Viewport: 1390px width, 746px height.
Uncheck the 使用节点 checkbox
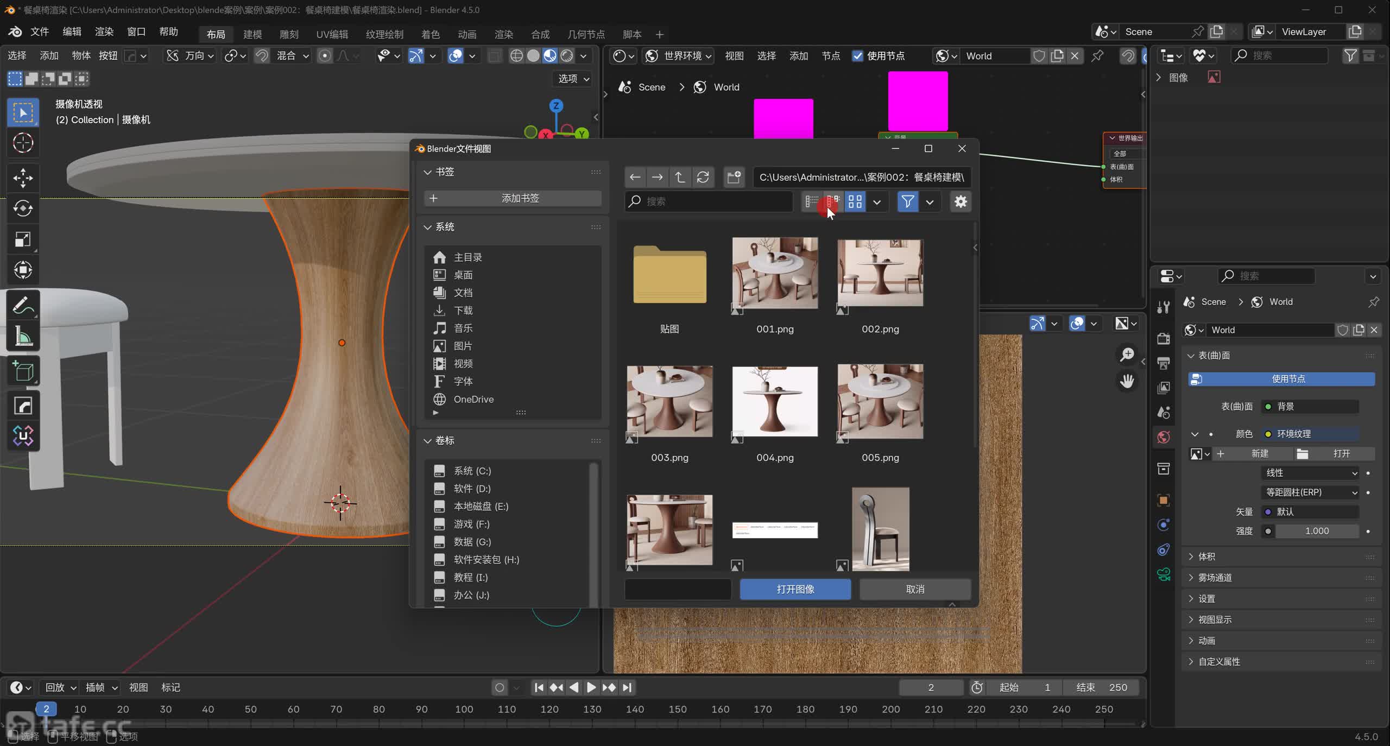pyautogui.click(x=858, y=56)
